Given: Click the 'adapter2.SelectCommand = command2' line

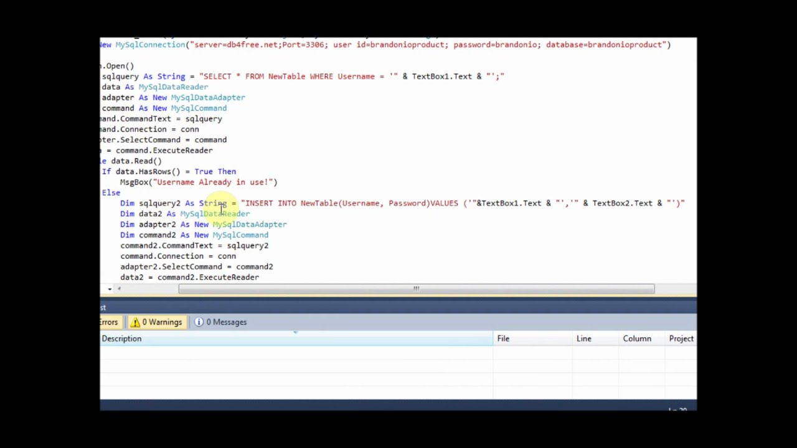Looking at the screenshot, I should point(197,266).
